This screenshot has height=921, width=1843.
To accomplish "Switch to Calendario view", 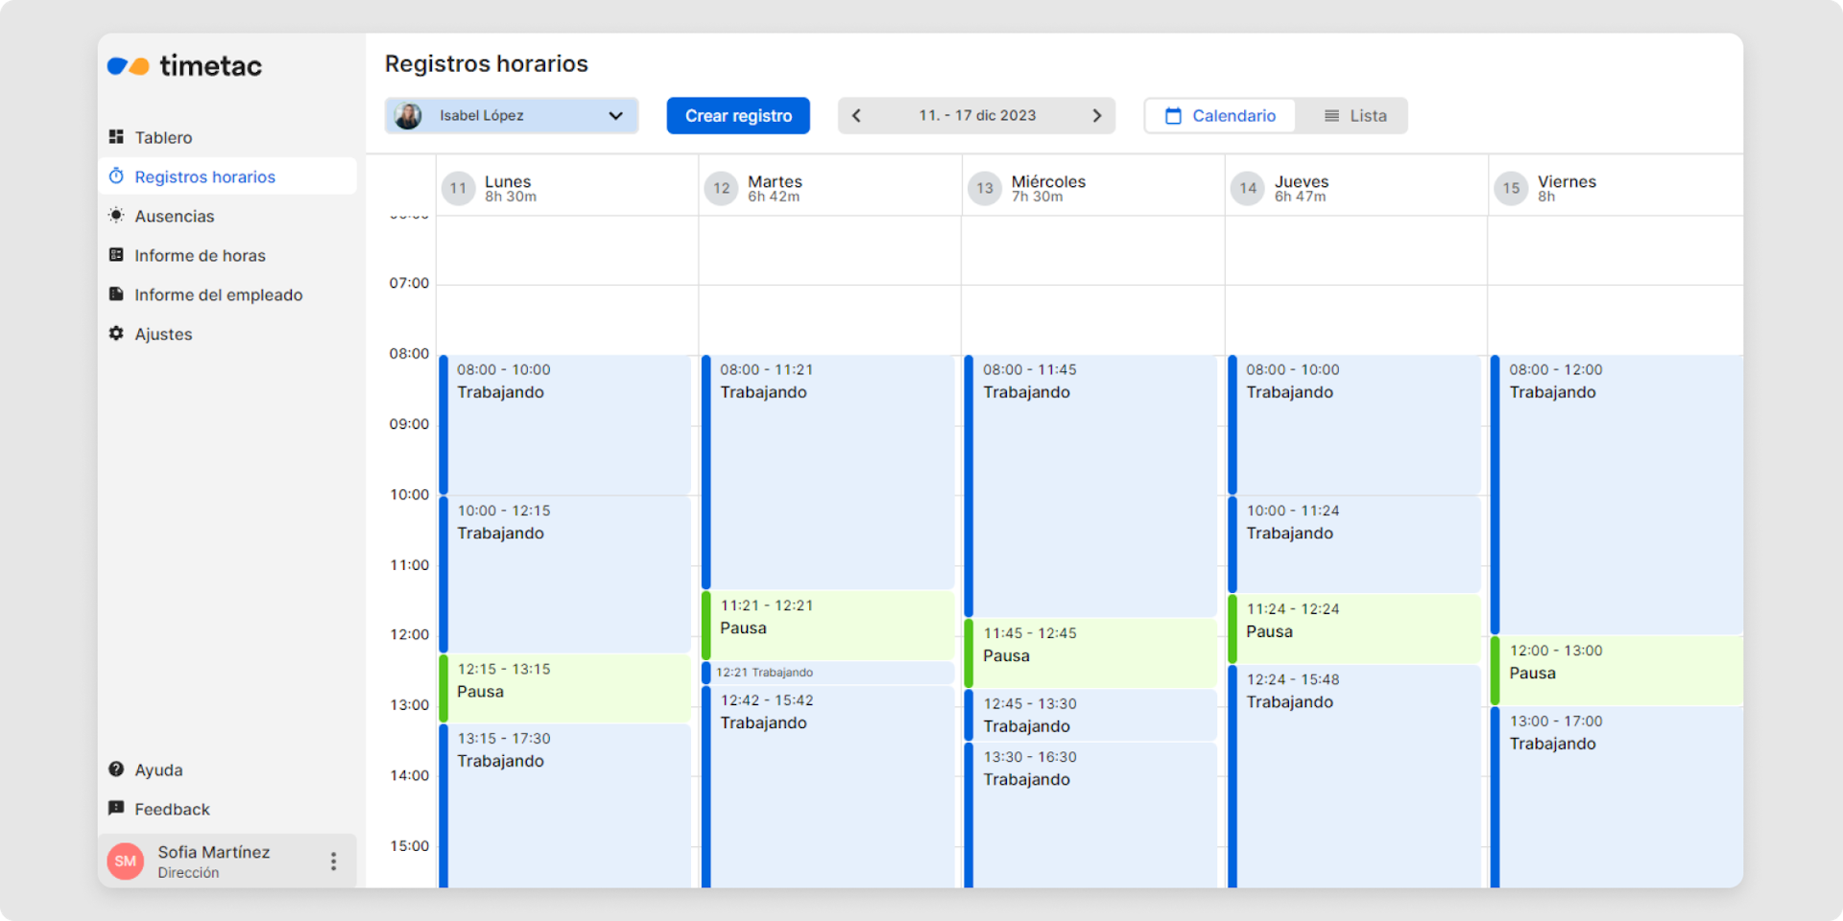I will pos(1220,116).
